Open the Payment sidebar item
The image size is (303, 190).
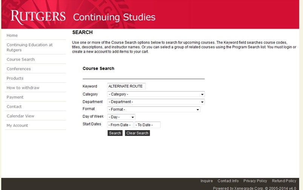[x=15, y=97]
